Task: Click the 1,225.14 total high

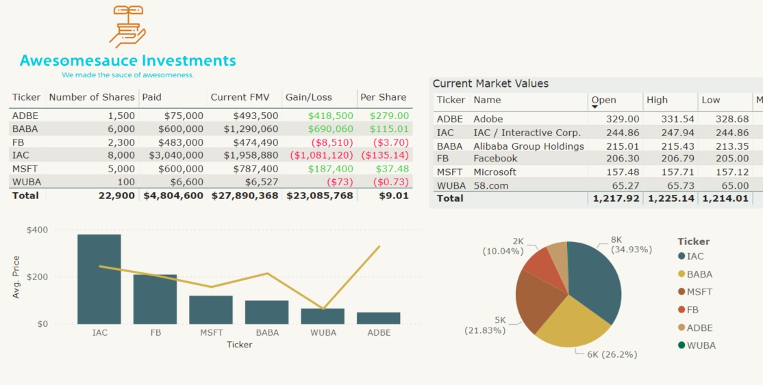Action: point(671,198)
